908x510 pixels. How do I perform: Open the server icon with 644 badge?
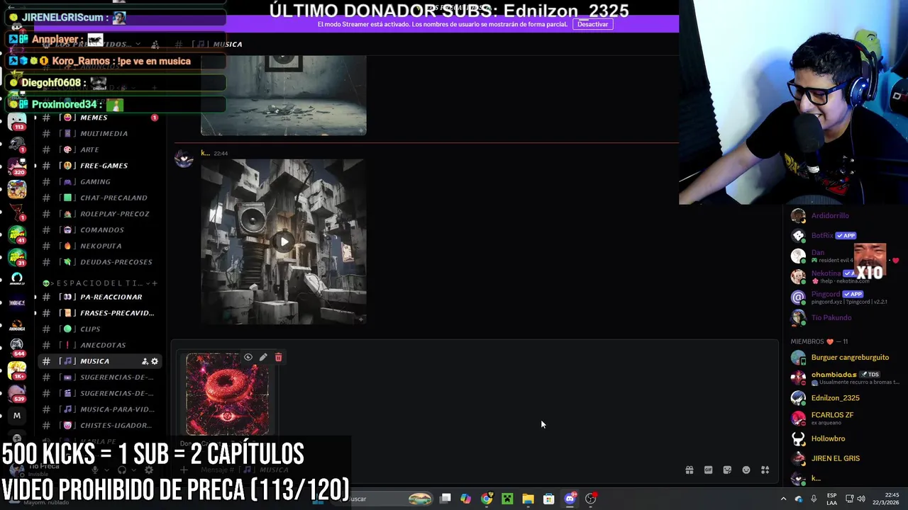point(17,347)
